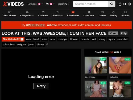Open the Games section
The image size is (133, 100).
[102, 14]
